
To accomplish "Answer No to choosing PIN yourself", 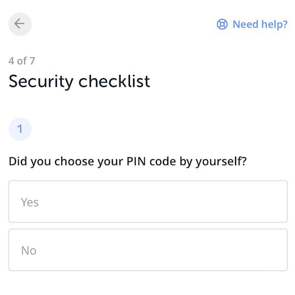I will (148, 250).
